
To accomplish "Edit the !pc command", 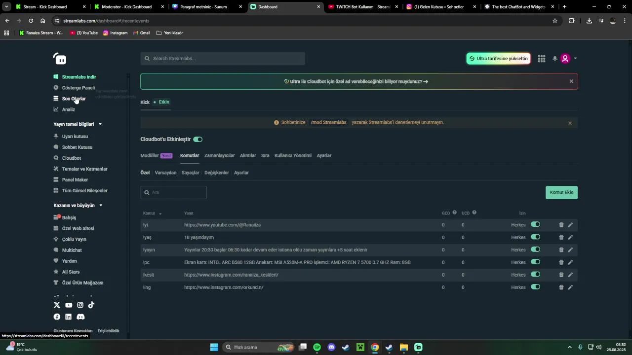I will coord(570,262).
